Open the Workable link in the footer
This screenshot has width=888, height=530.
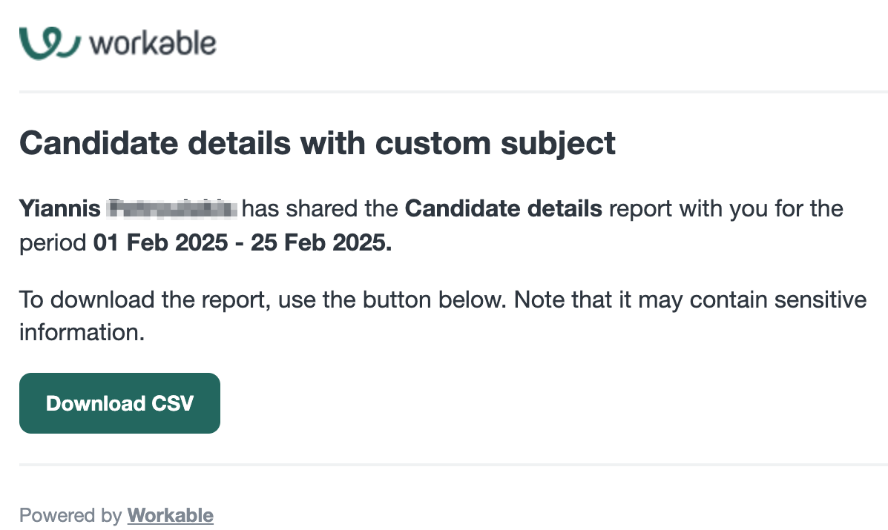170,515
